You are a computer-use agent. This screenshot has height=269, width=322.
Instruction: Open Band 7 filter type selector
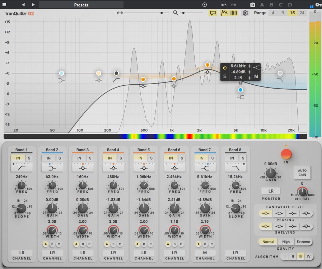pos(205,168)
